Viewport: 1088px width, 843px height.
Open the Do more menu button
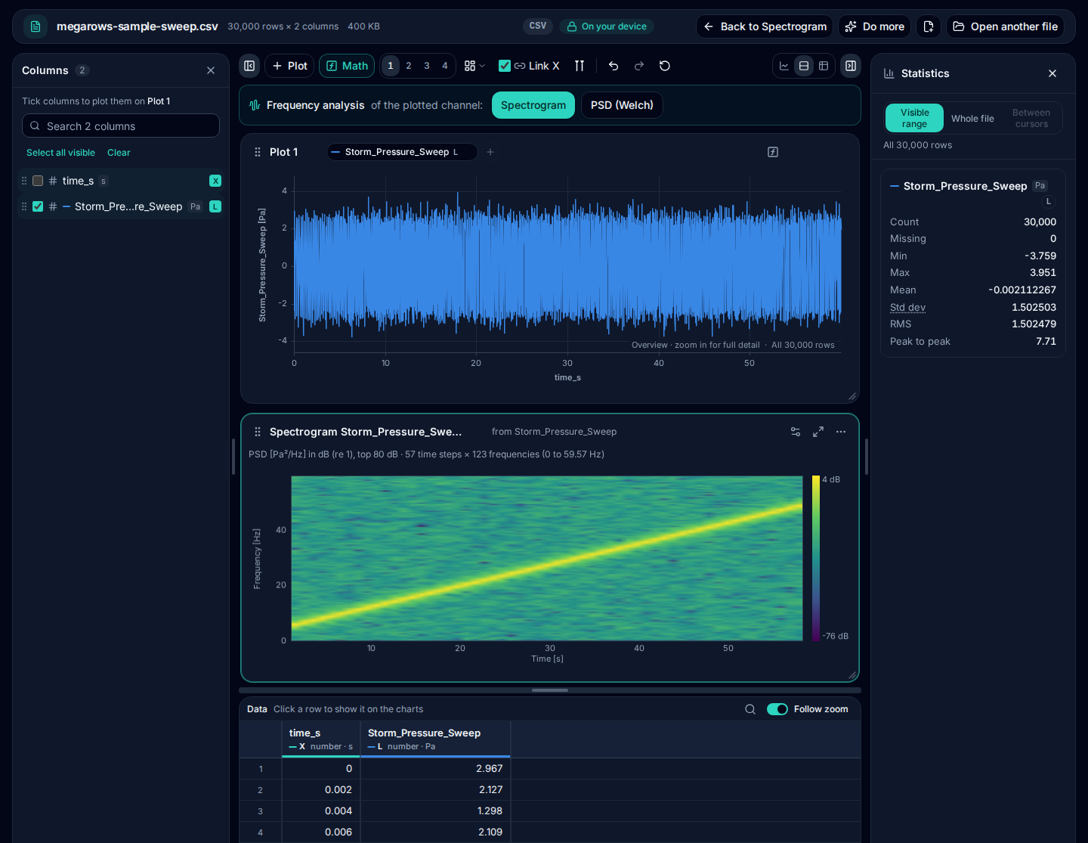(x=874, y=26)
